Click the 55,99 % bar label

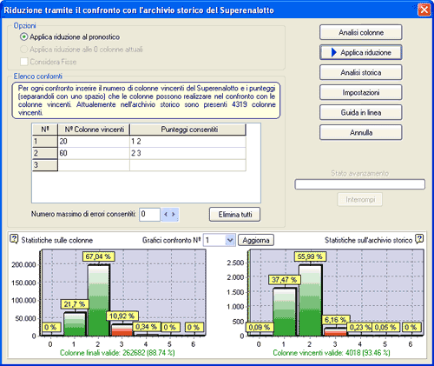(310, 256)
